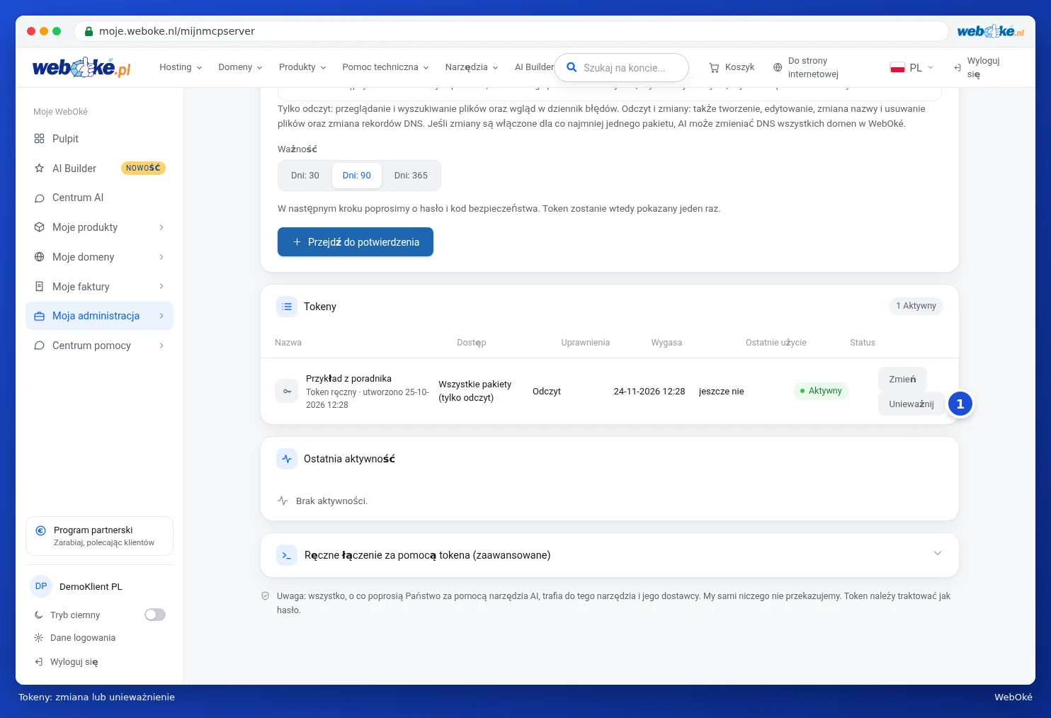Click the globe icon for Do strony internetowej
Viewport: 1051px width, 718px height.
[x=778, y=67]
